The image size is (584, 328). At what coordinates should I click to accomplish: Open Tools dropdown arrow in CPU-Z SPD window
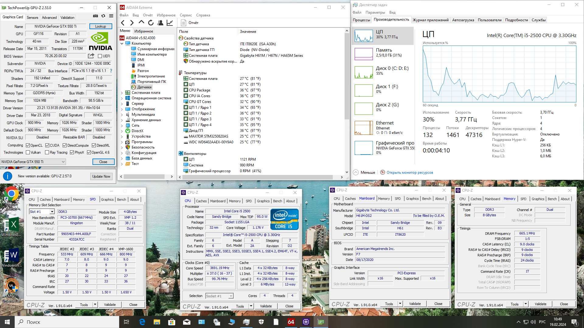95,305
